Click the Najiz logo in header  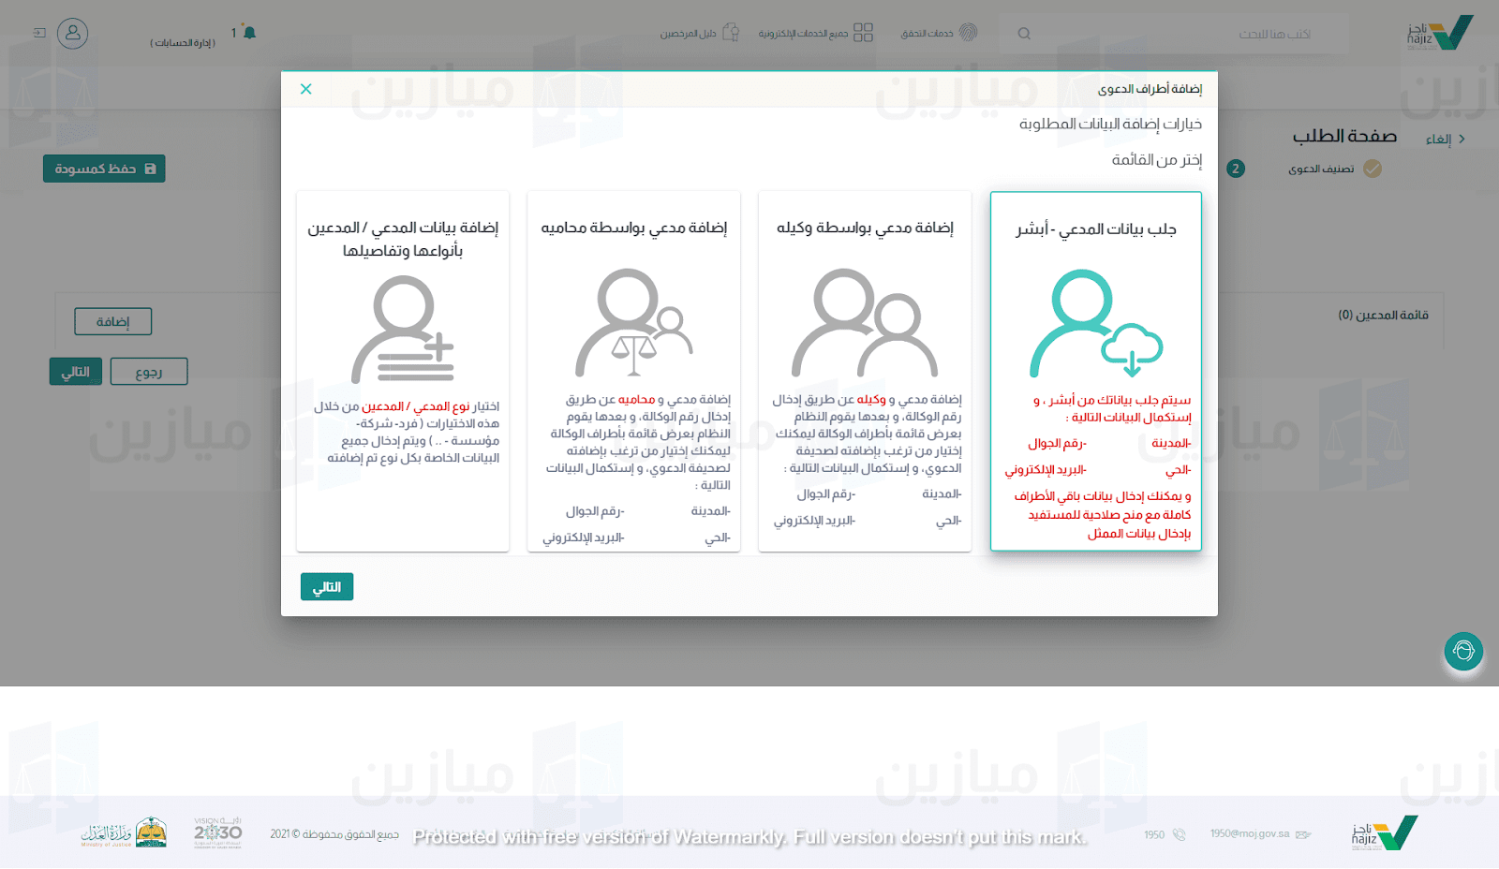(1440, 34)
